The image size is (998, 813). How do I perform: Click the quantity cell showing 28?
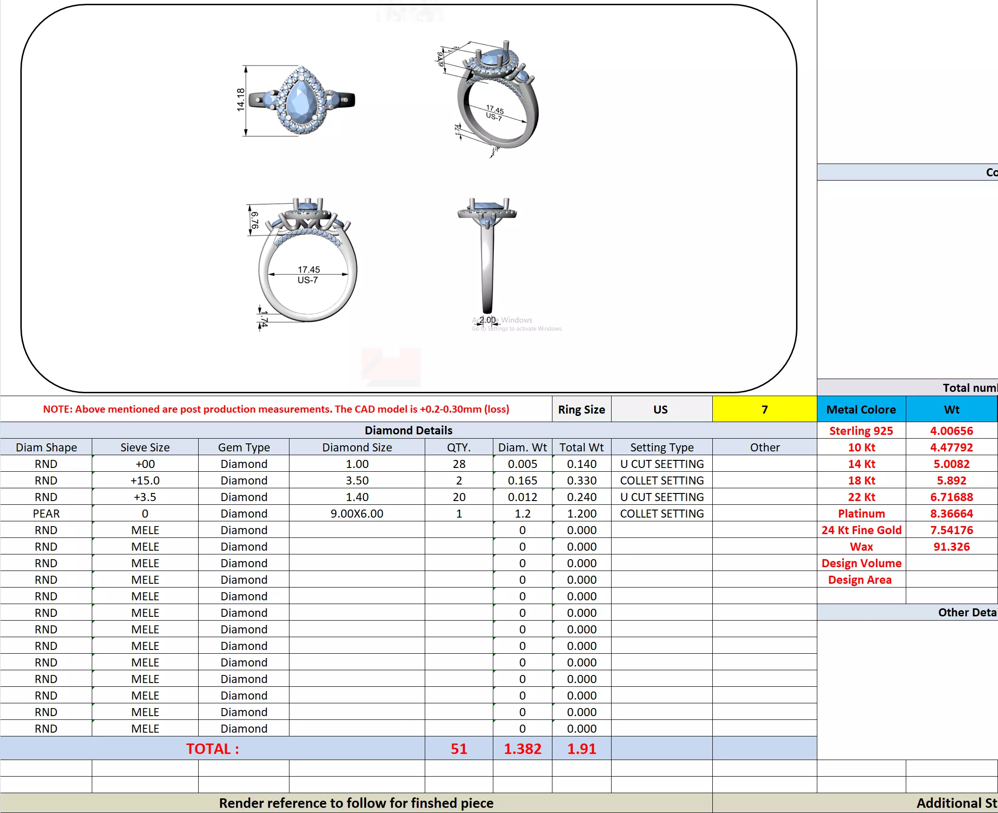click(458, 464)
